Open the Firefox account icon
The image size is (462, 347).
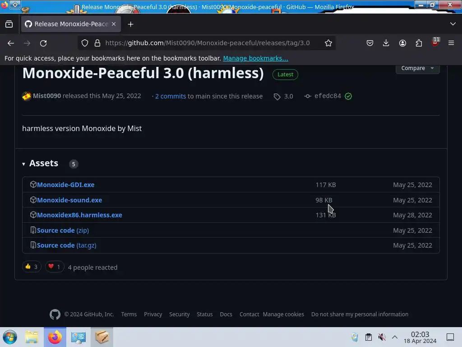point(402,43)
